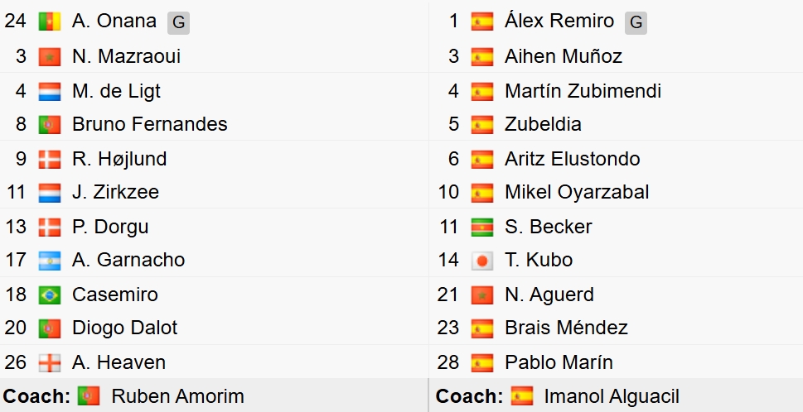Image resolution: width=803 pixels, height=412 pixels.
Task: Click the Brazil flag beside Casemiro
Action: [x=50, y=295]
